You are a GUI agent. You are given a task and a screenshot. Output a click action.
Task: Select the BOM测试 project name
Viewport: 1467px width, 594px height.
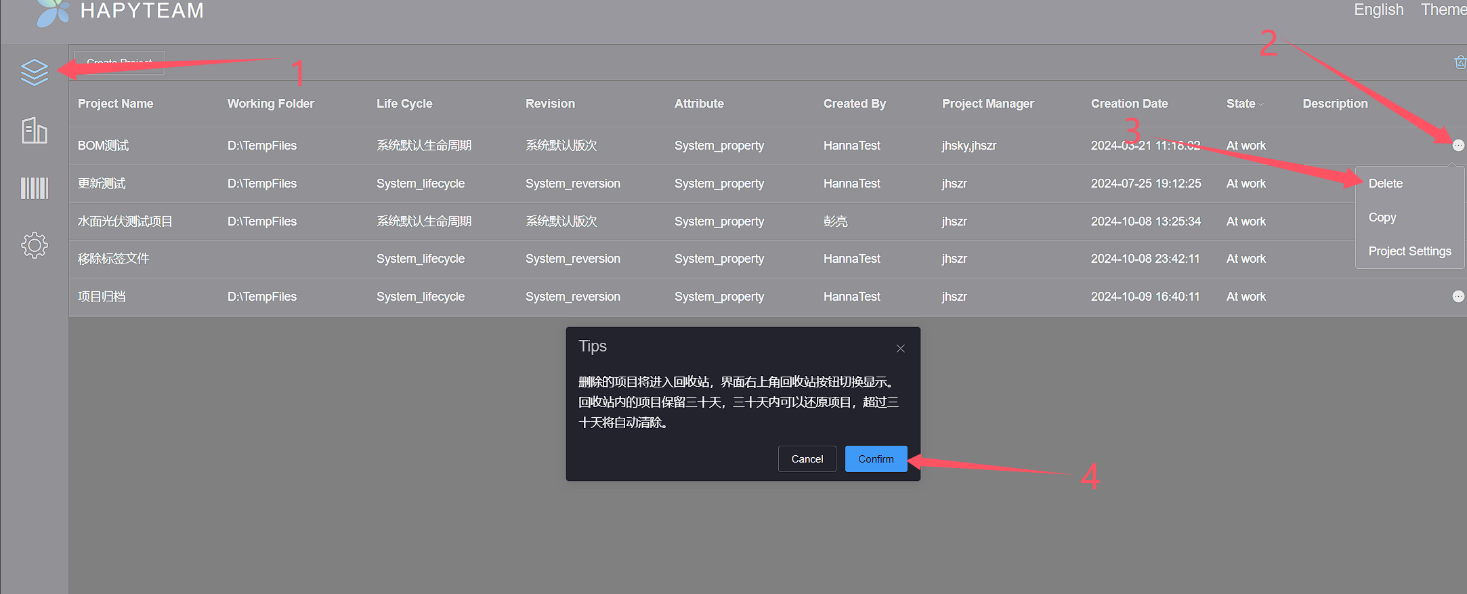pyautogui.click(x=103, y=146)
